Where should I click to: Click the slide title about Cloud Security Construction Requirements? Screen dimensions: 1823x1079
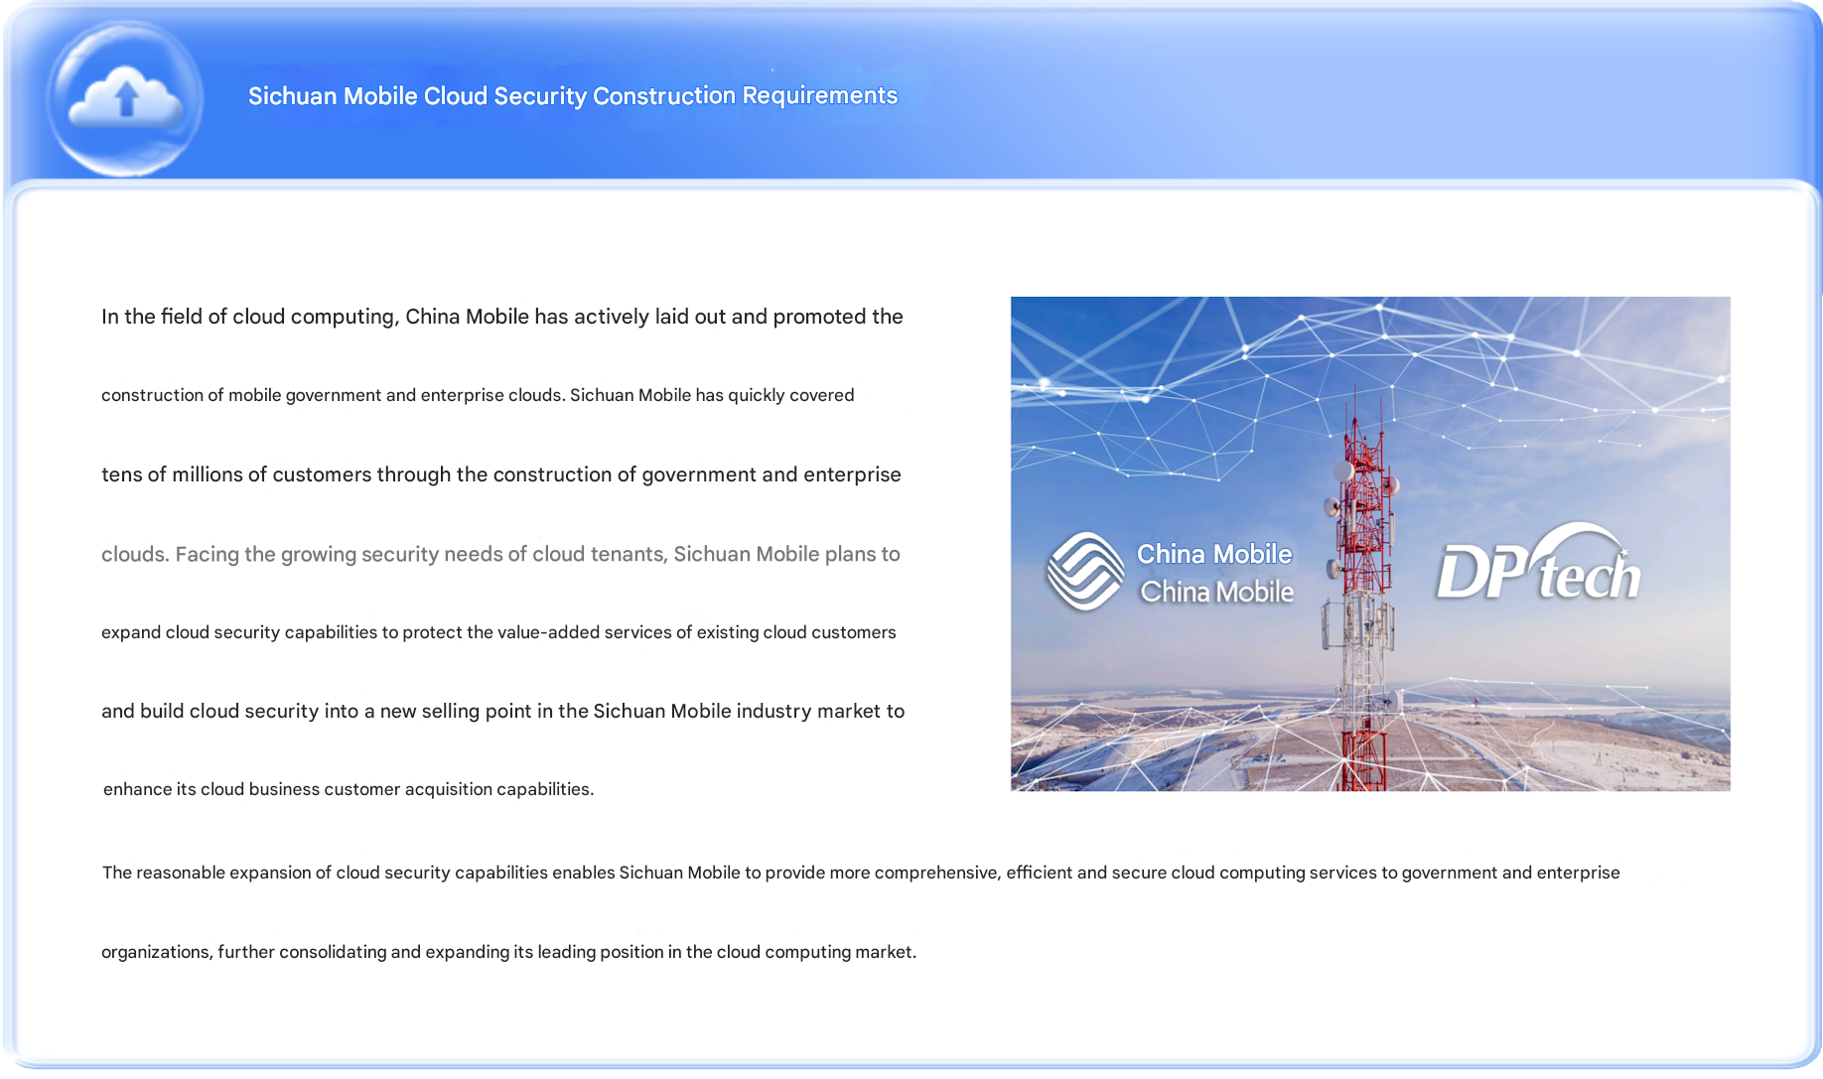coord(572,96)
